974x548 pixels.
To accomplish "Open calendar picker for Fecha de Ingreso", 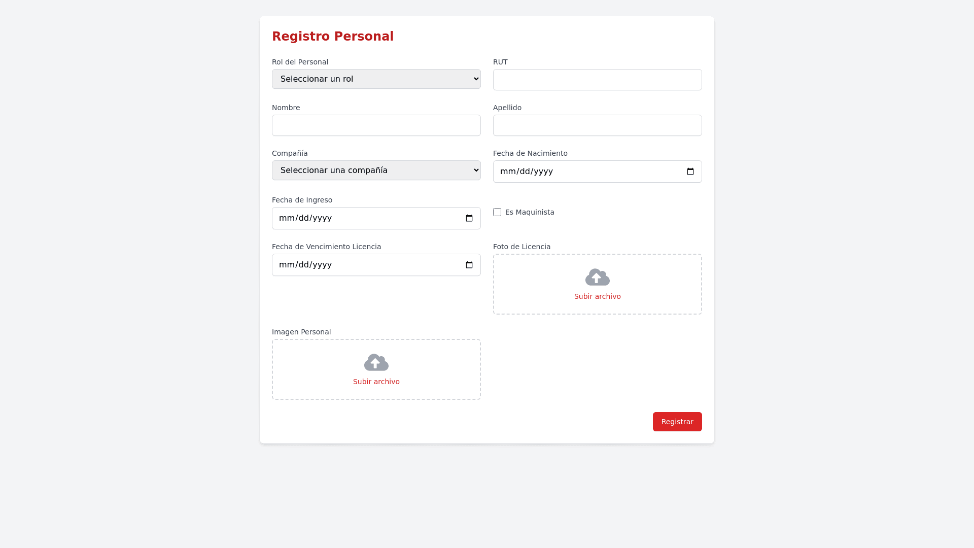I will click(x=469, y=218).
